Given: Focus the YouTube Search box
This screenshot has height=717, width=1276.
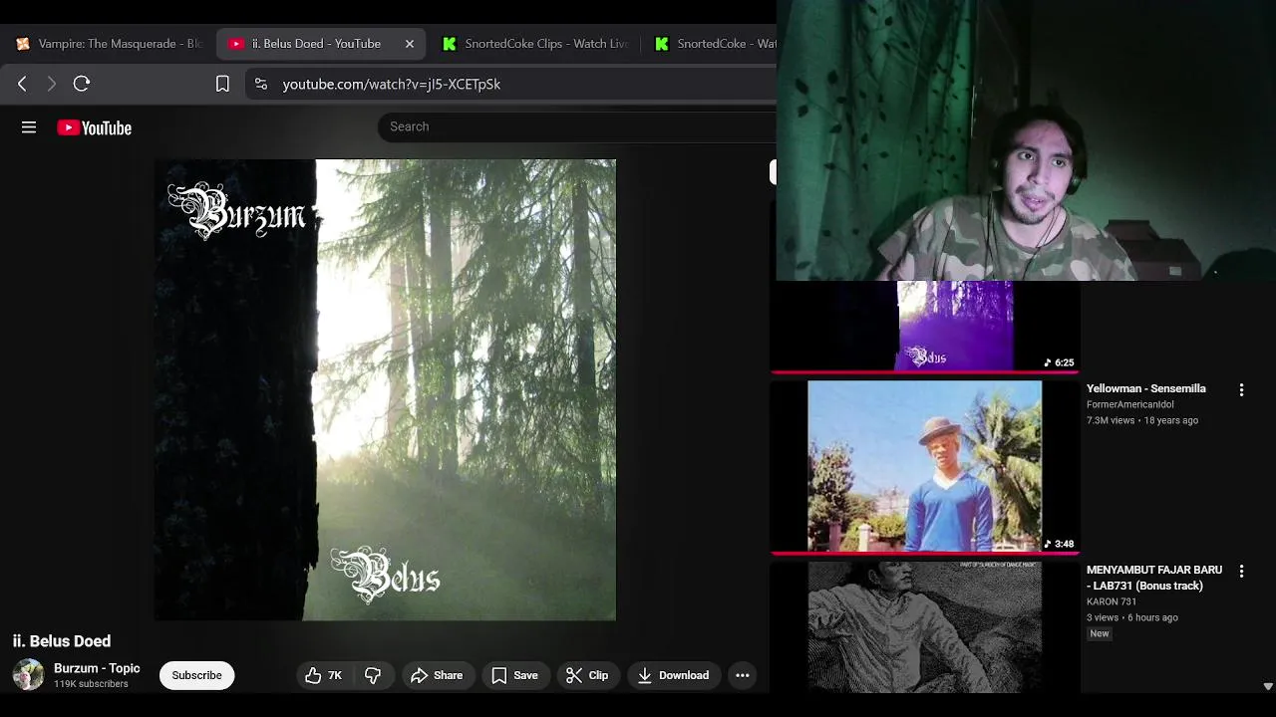Looking at the screenshot, I should (x=578, y=126).
